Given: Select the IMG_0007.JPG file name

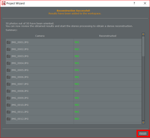Looking at the screenshot, I should [20, 84].
